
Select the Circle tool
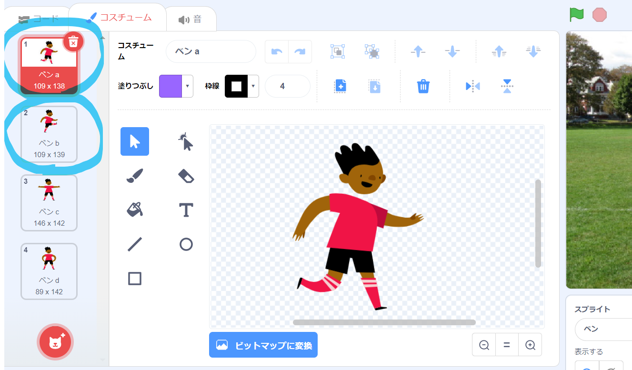[x=186, y=244]
